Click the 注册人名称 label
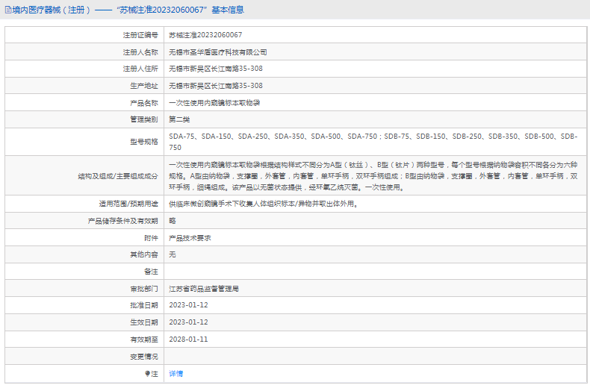The image size is (590, 388). pyautogui.click(x=140, y=52)
